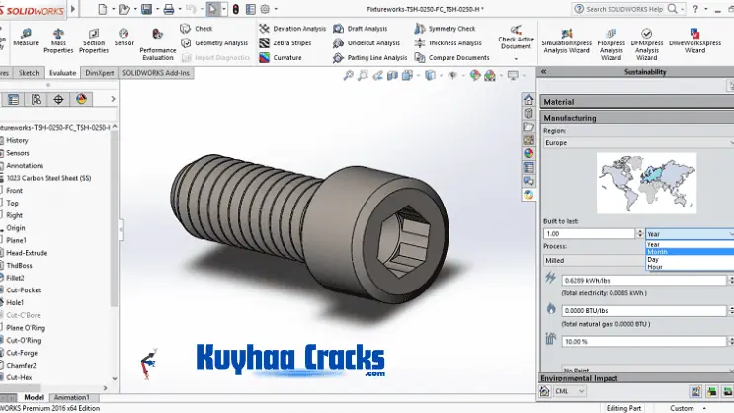Open the Region dropdown showing Europe
Viewport: 734px width, 413px height.
(x=636, y=142)
